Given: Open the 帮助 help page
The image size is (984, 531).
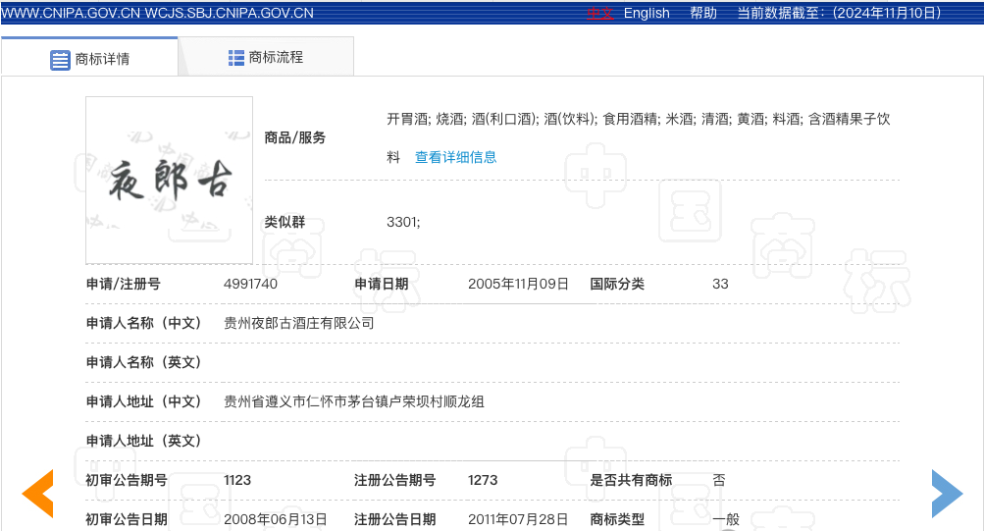Looking at the screenshot, I should tap(703, 13).
